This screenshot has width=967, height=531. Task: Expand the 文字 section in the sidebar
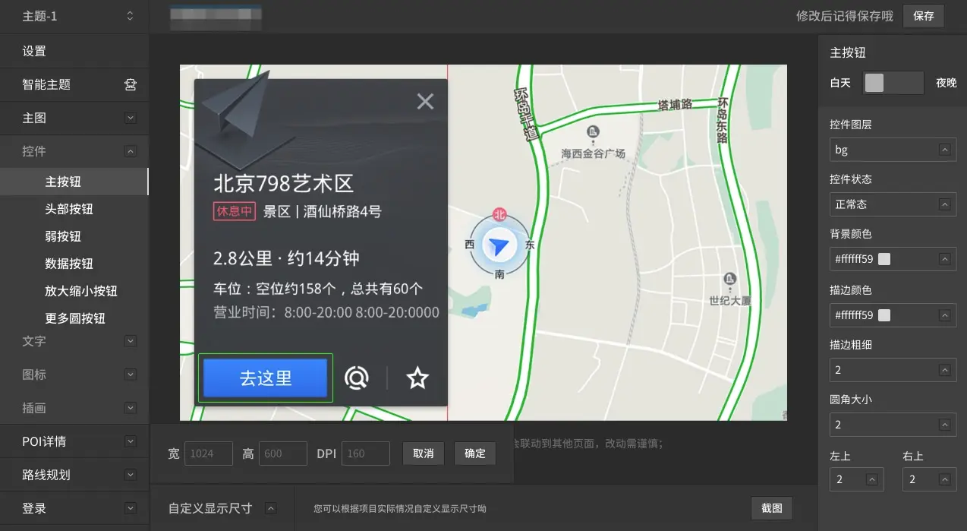tap(132, 342)
